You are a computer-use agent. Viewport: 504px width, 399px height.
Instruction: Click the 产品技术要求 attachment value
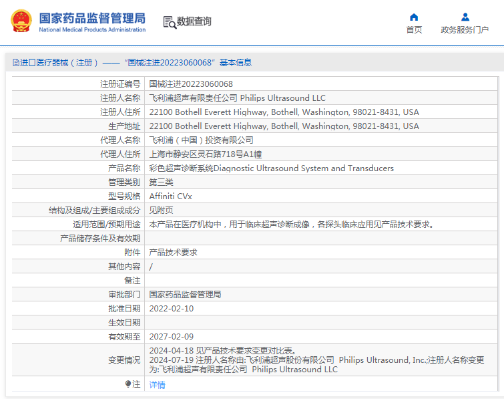pos(174,253)
